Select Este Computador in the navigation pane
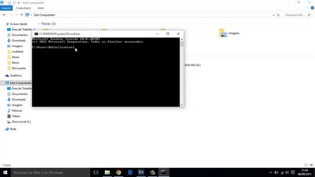This screenshot has height=177, width=315. pyautogui.click(x=21, y=83)
